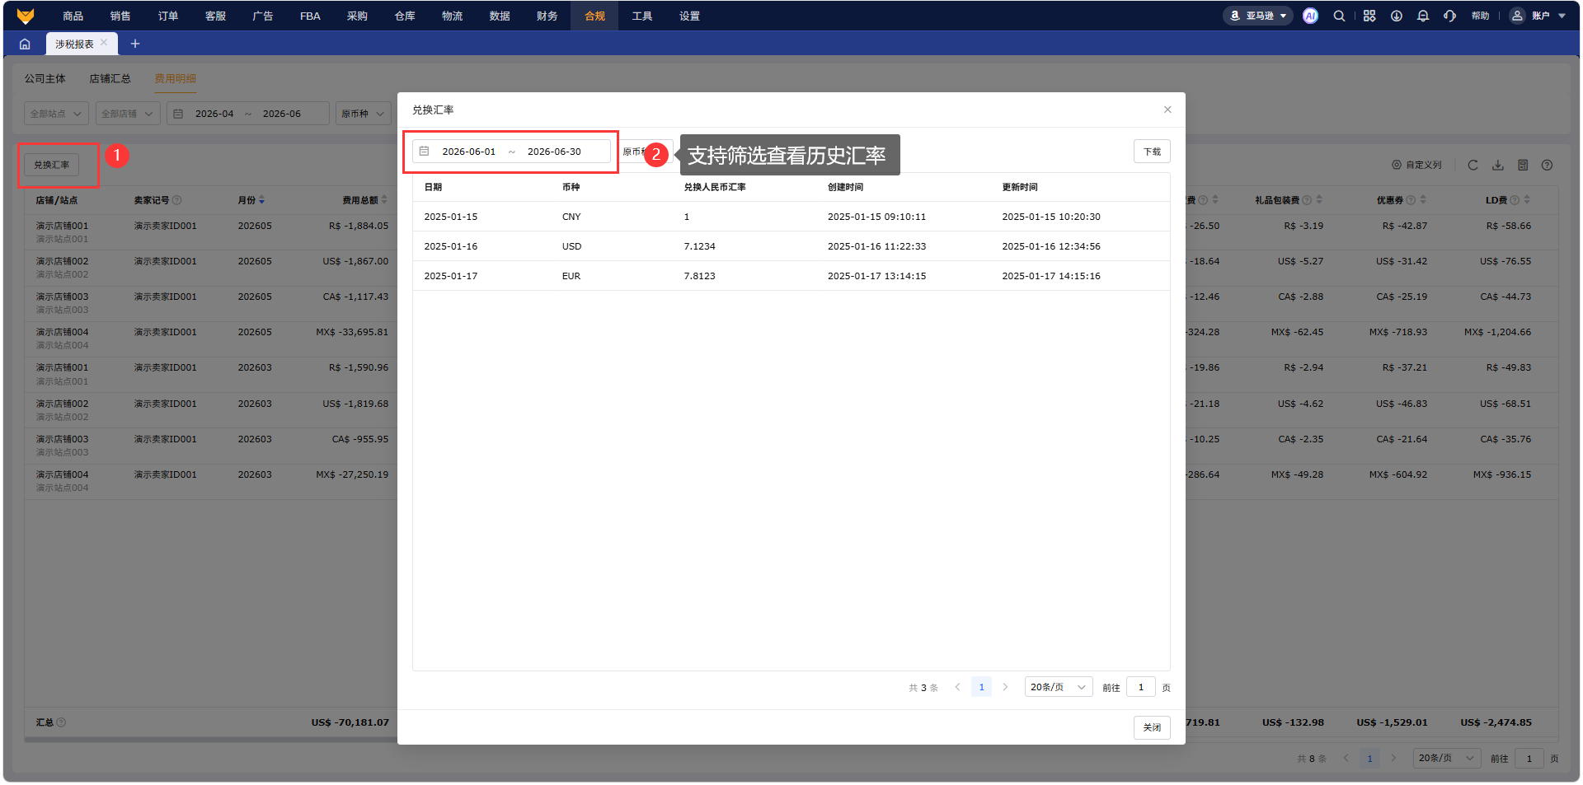Viewport: 1583px width, 785px height.
Task: Click the account avatar icon
Action: click(1517, 16)
